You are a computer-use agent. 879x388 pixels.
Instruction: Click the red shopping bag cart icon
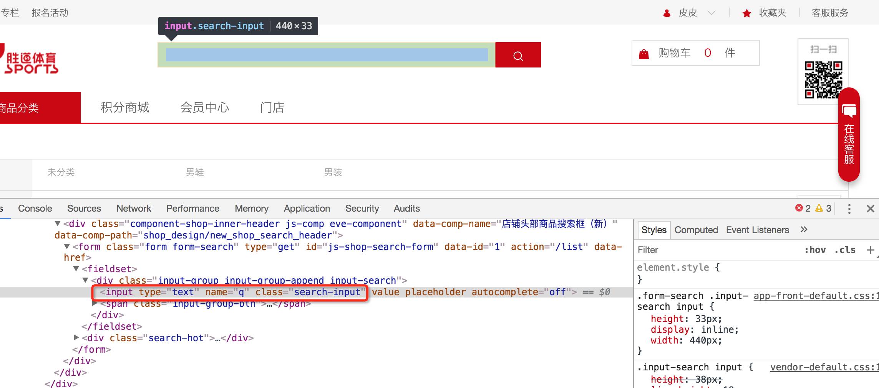tap(644, 54)
